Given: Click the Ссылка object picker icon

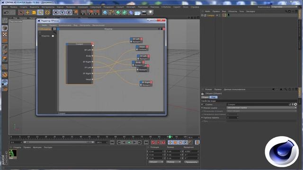Looking at the screenshot, I should pos(295,104).
